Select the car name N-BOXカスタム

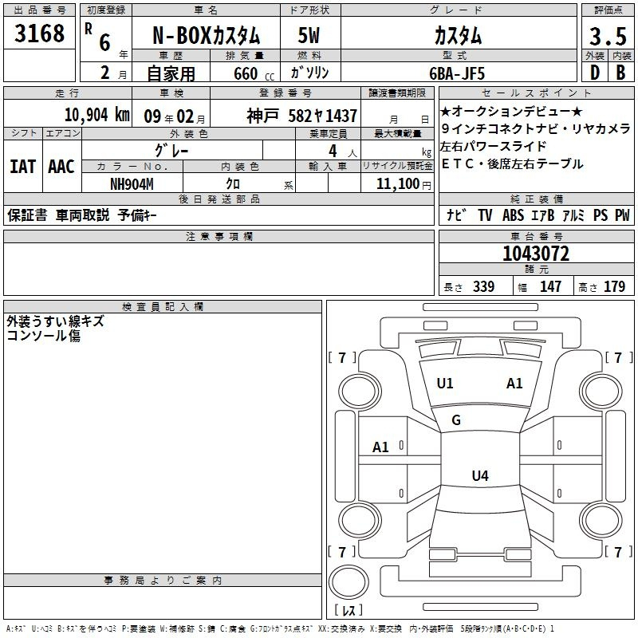pos(206,36)
